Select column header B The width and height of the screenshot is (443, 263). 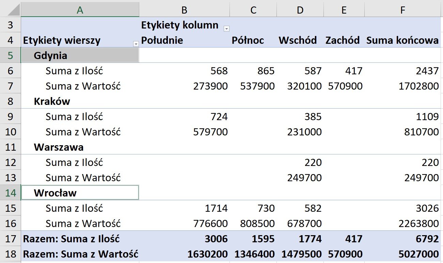point(184,10)
